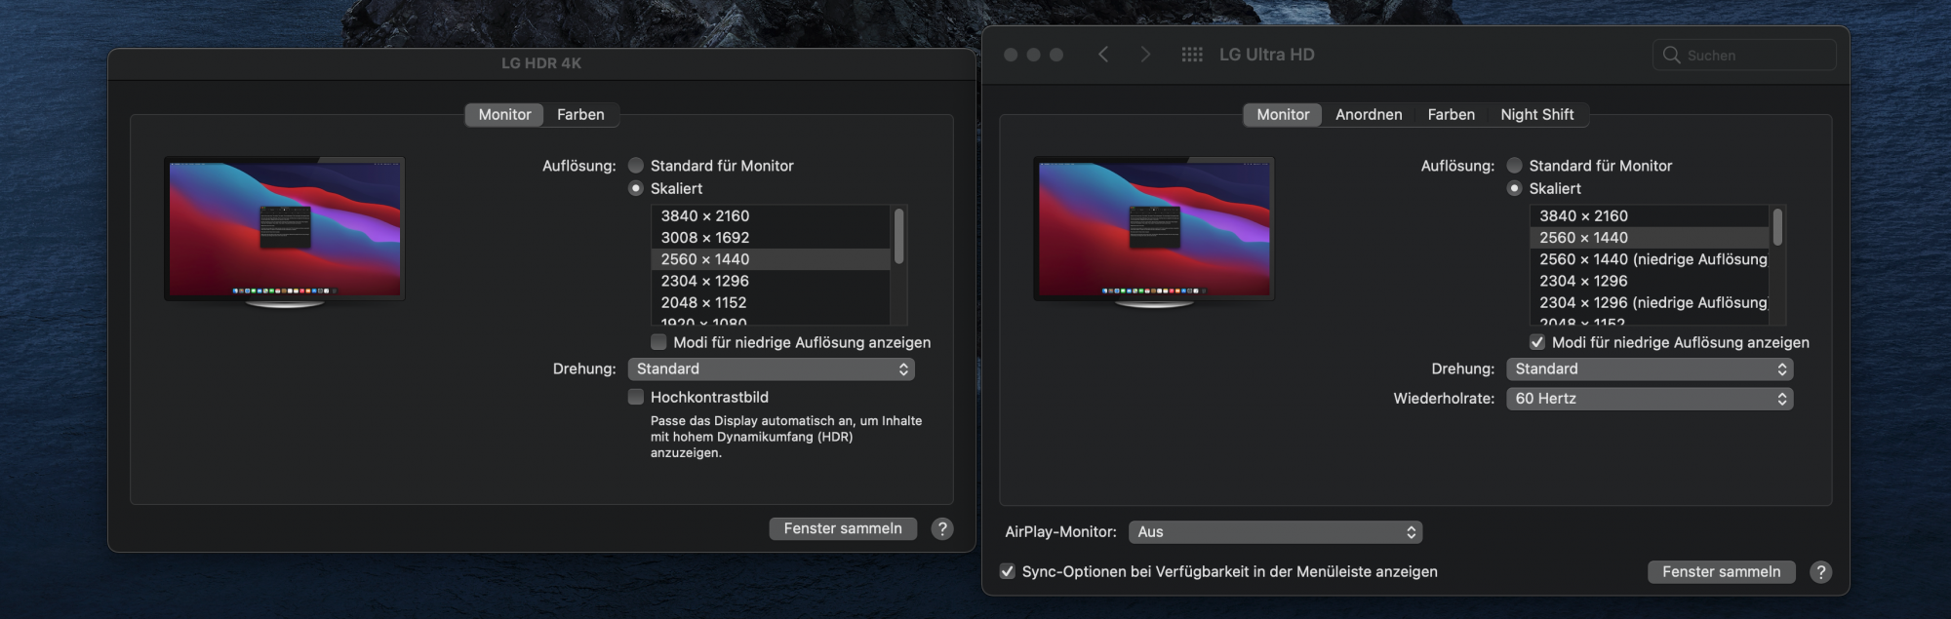Enable the Hochkontrastbild checkbox
The height and width of the screenshot is (619, 1951).
(636, 397)
